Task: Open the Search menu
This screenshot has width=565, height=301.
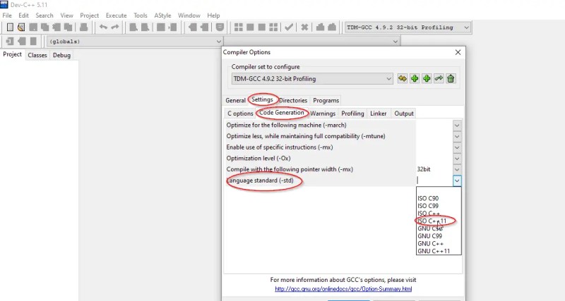Action: [44, 16]
